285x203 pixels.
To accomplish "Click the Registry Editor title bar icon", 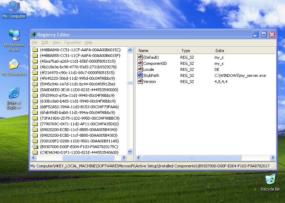I will click(33, 34).
